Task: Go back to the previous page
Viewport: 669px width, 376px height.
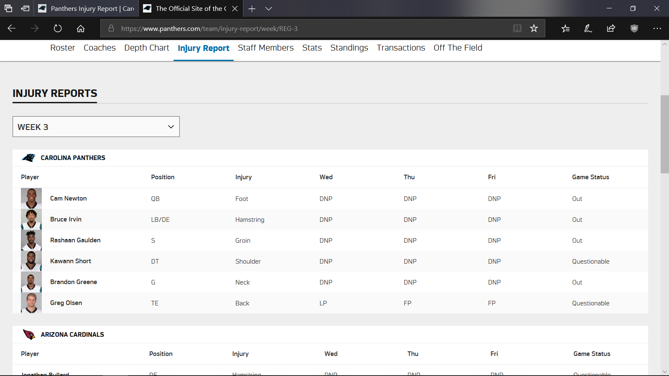Action: click(x=12, y=28)
